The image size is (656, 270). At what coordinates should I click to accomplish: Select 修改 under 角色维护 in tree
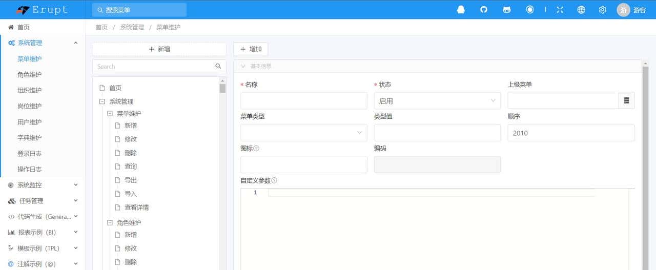(131, 248)
